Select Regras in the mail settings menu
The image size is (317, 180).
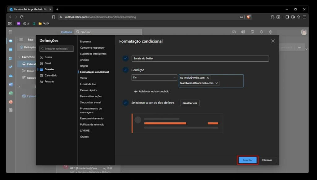tap(84, 66)
